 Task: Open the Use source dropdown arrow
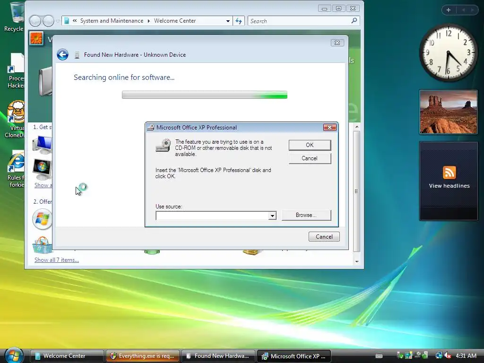click(272, 216)
